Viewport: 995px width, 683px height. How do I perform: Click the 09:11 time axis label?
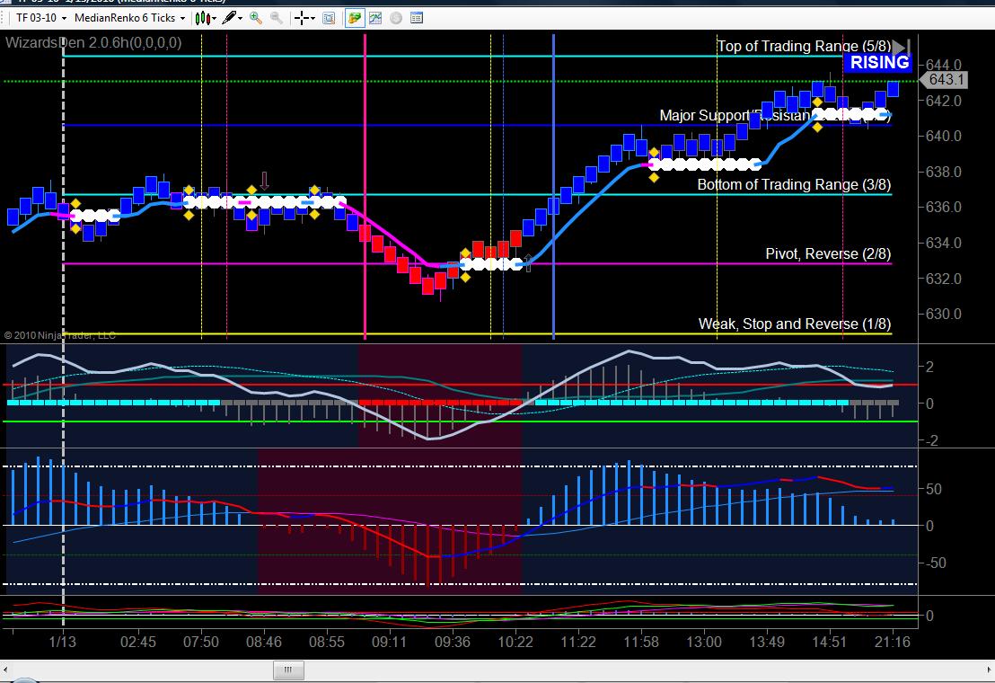pyautogui.click(x=389, y=642)
